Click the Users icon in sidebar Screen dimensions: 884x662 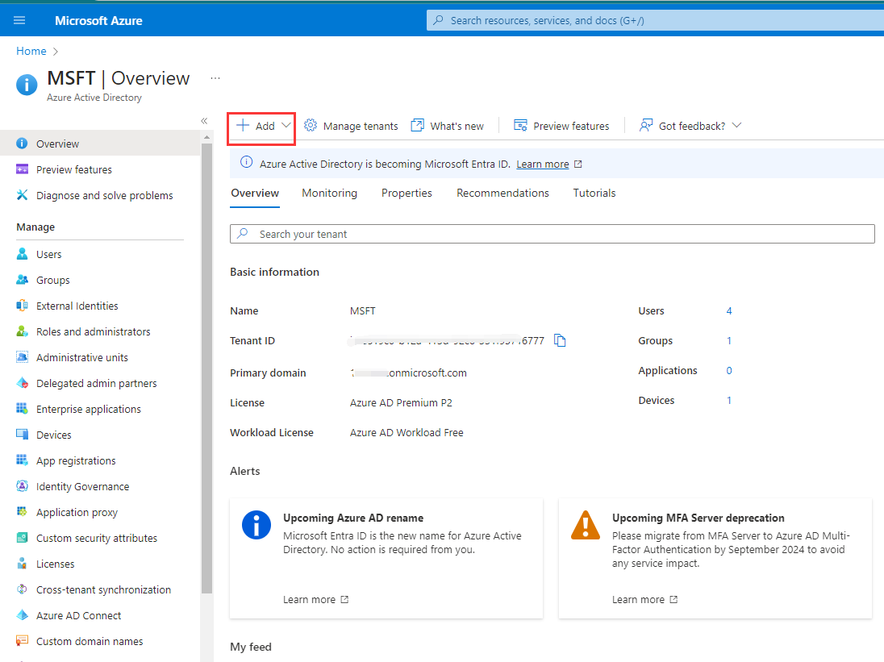coord(22,254)
